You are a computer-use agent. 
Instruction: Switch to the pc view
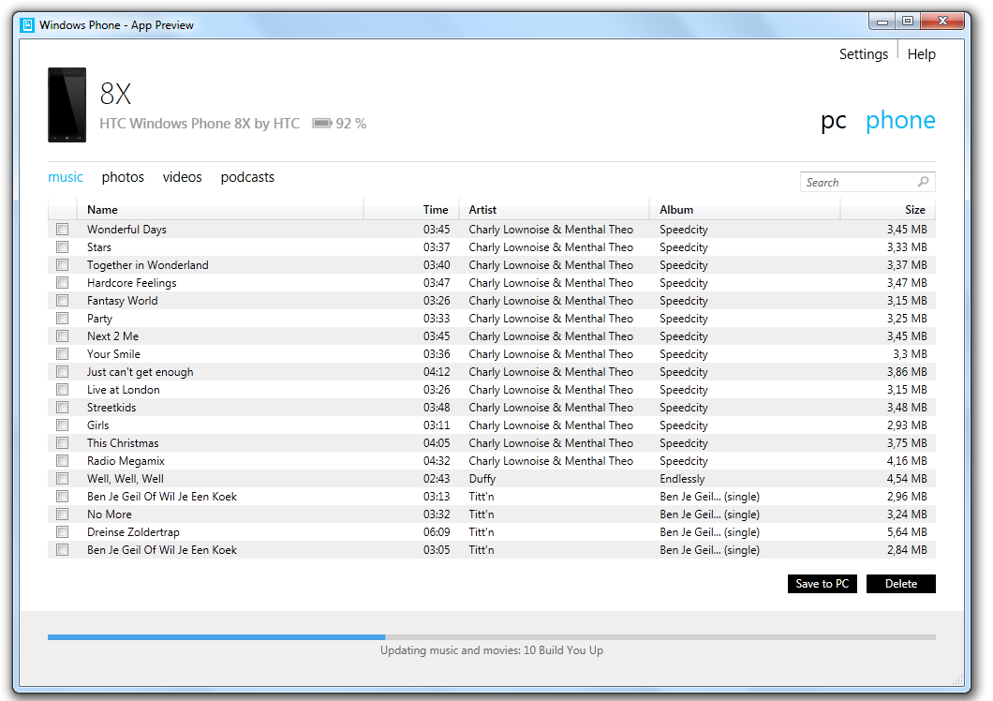(834, 120)
